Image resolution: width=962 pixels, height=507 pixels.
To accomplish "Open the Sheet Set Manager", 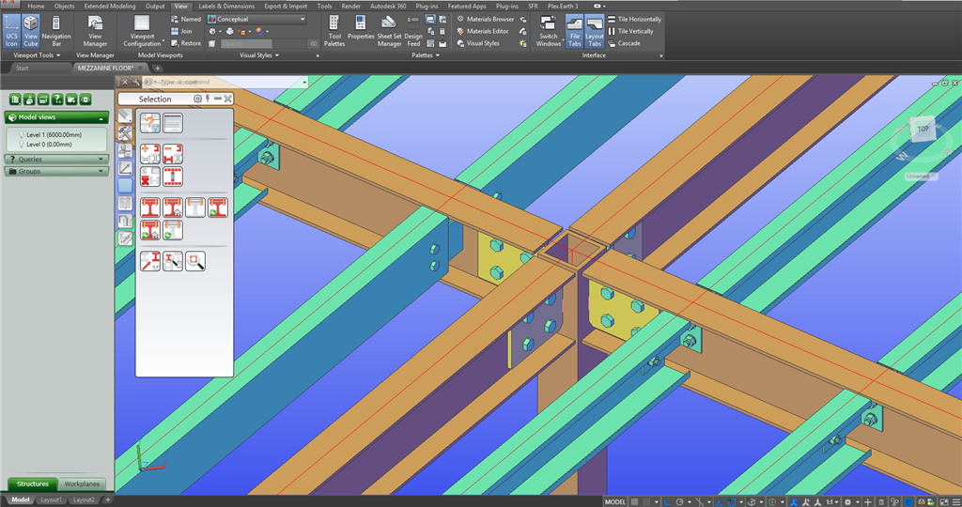I will (x=389, y=30).
